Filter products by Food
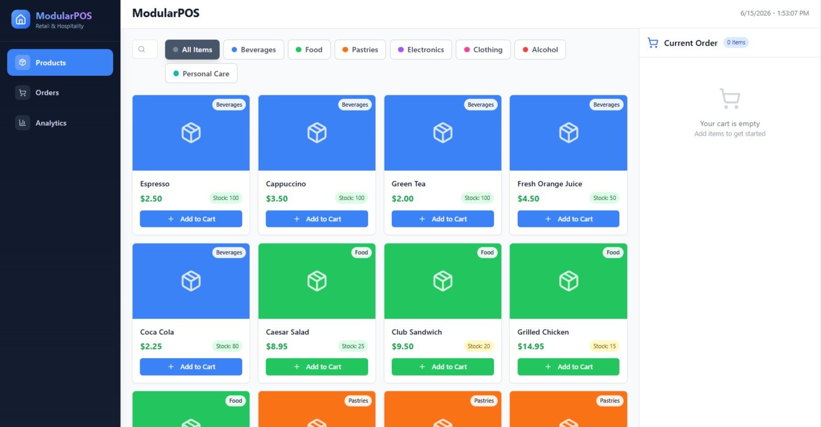Viewport: 821px width, 427px height. pos(309,50)
